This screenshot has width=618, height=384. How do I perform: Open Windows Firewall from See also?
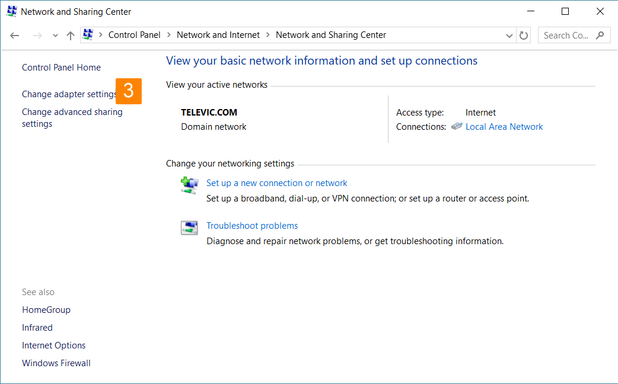(x=56, y=363)
